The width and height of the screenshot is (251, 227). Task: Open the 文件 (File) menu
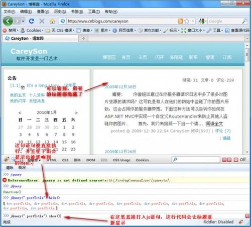(x=10, y=12)
